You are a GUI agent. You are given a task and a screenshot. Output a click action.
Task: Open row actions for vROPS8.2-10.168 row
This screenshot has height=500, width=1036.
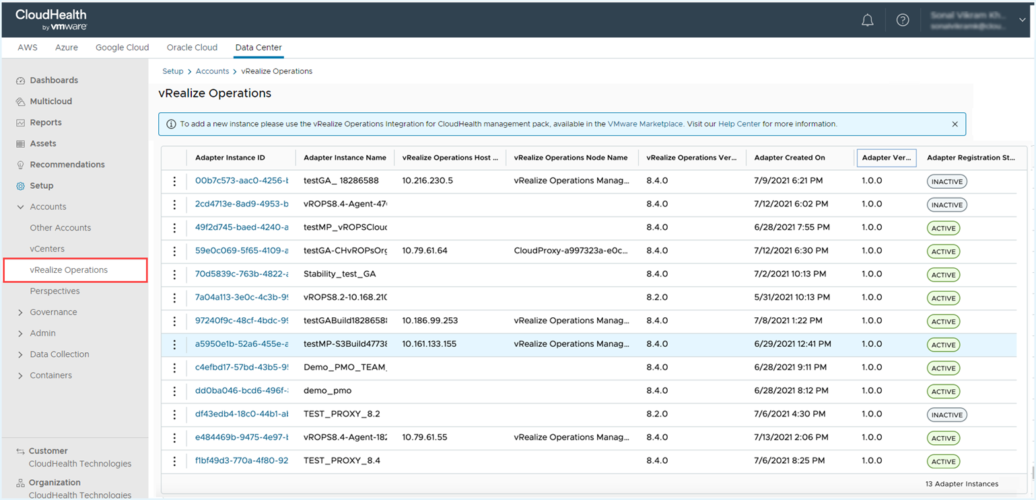click(x=174, y=298)
